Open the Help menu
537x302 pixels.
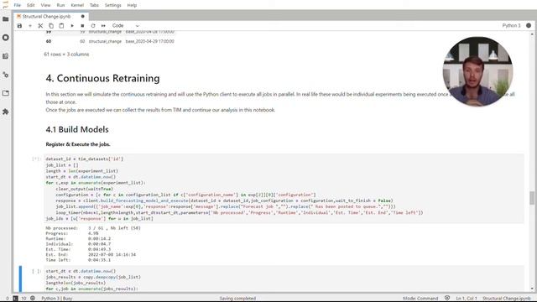132,5
